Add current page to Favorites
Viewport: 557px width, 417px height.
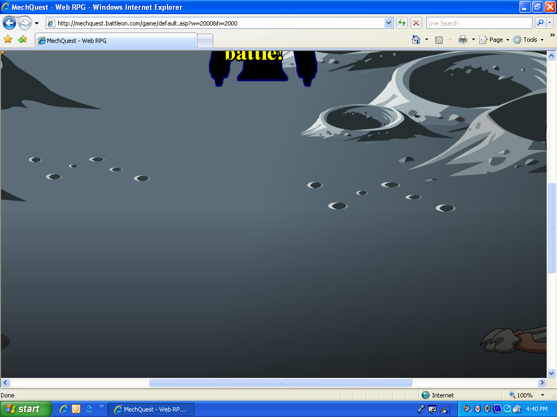coord(21,39)
